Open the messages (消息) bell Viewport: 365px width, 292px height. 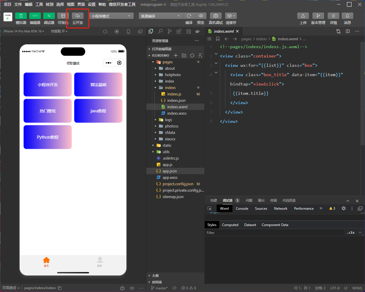click(x=347, y=16)
